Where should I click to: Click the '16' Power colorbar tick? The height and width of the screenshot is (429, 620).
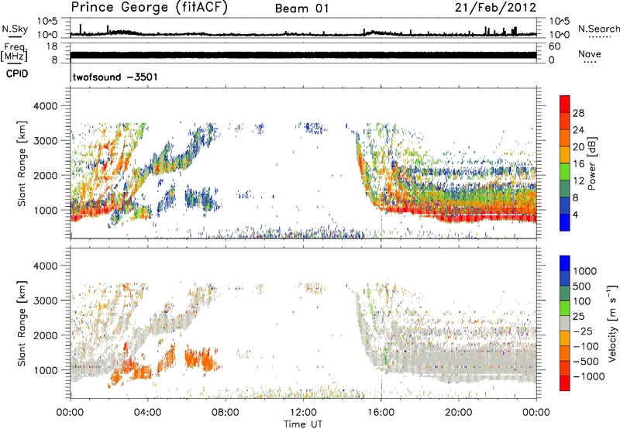coord(578,164)
